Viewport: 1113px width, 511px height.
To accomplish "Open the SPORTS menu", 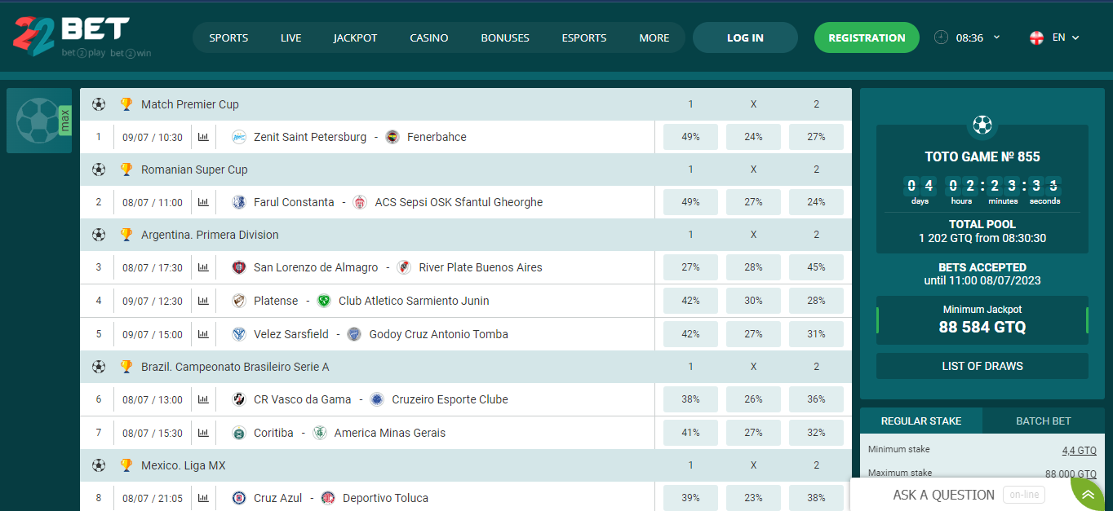I will (228, 37).
